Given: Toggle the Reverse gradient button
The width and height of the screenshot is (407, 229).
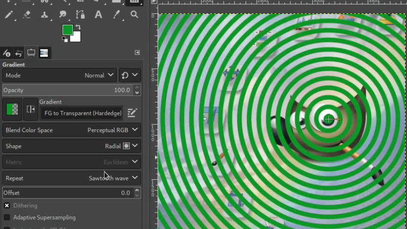Looking at the screenshot, I should [31, 109].
